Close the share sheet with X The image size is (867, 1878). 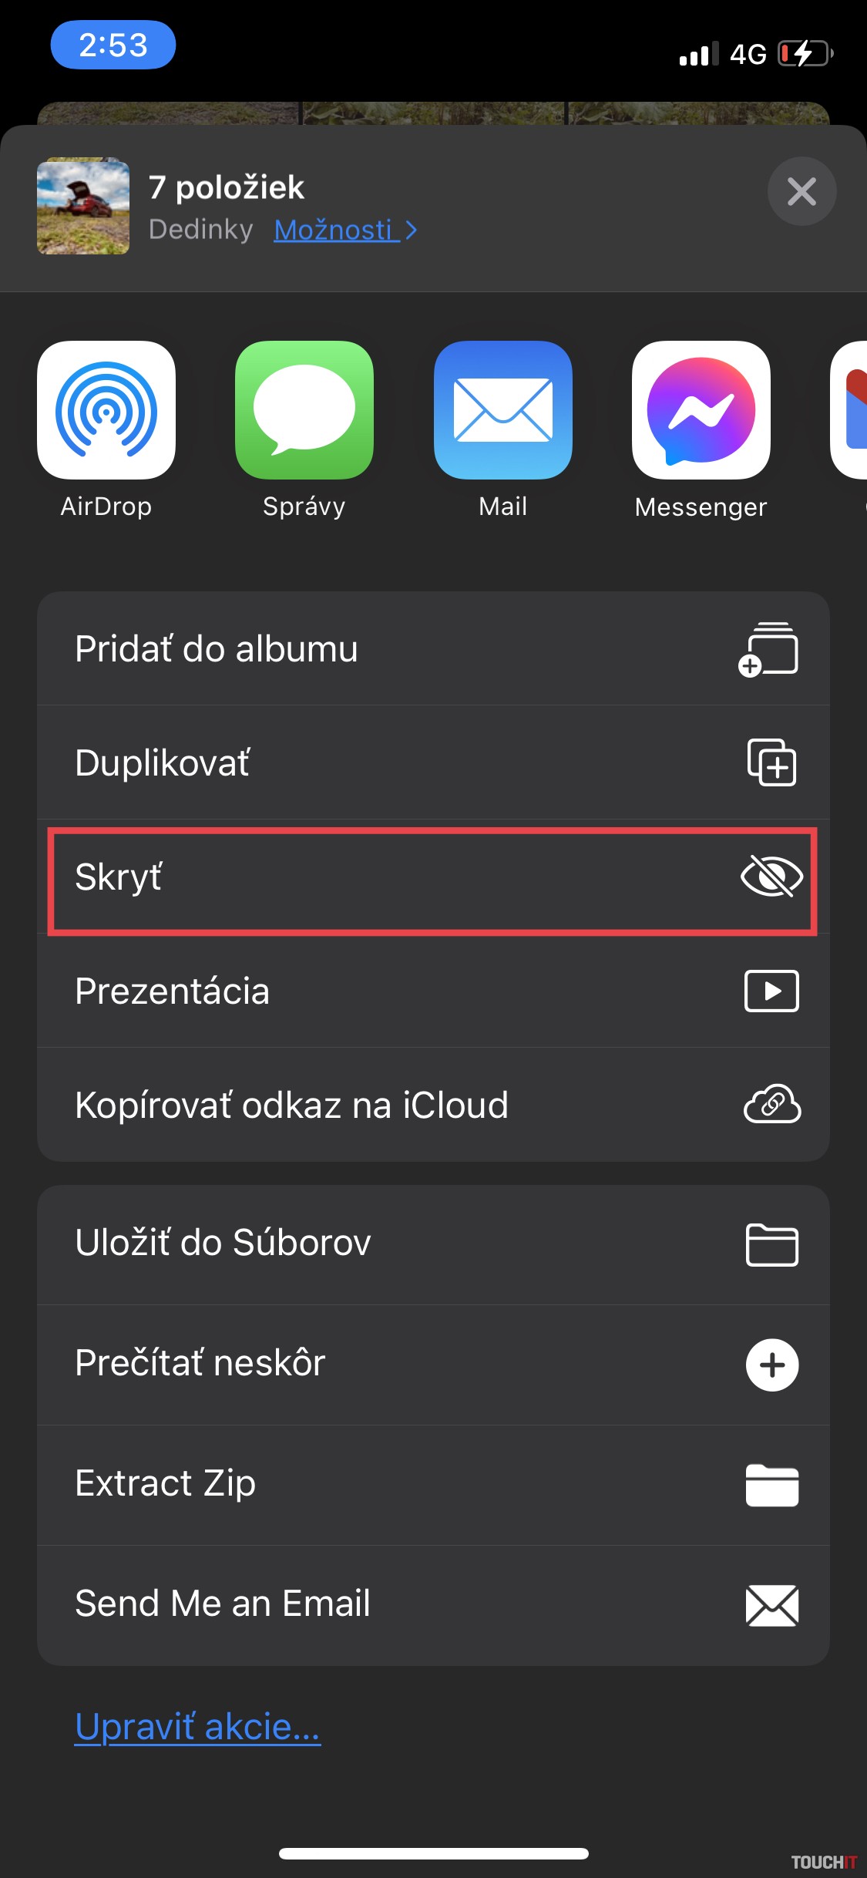click(801, 191)
